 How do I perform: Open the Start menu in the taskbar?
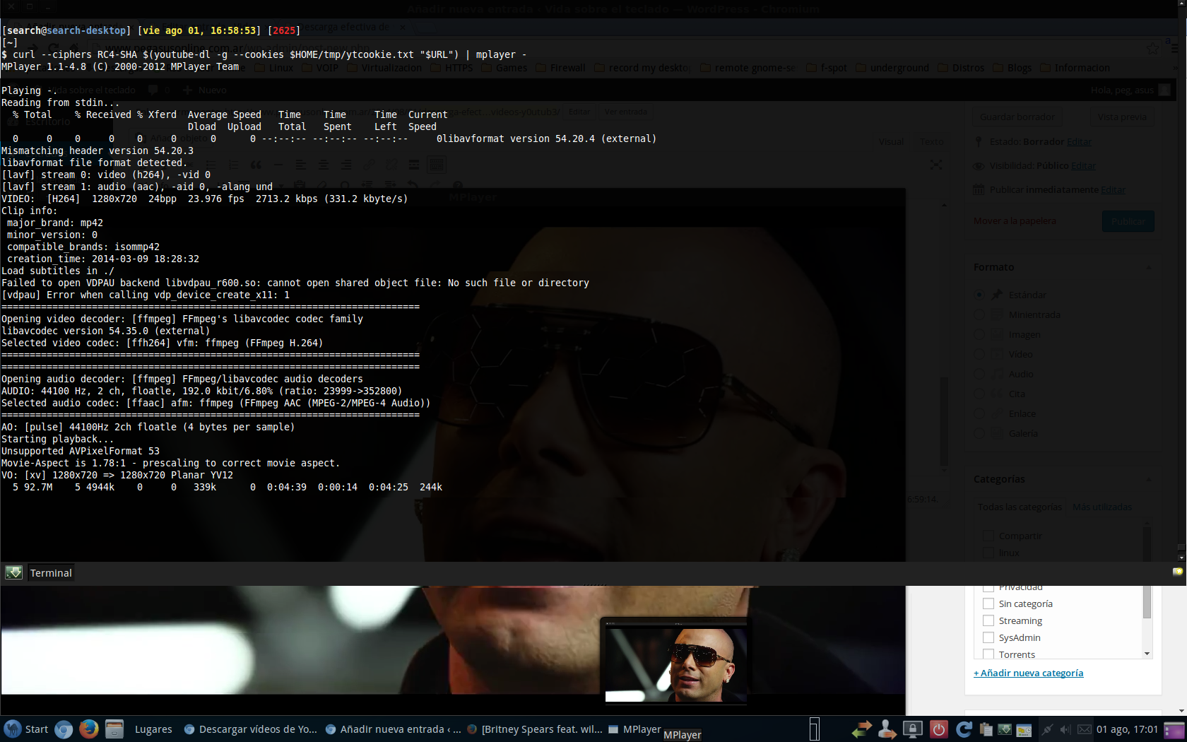[x=26, y=729]
